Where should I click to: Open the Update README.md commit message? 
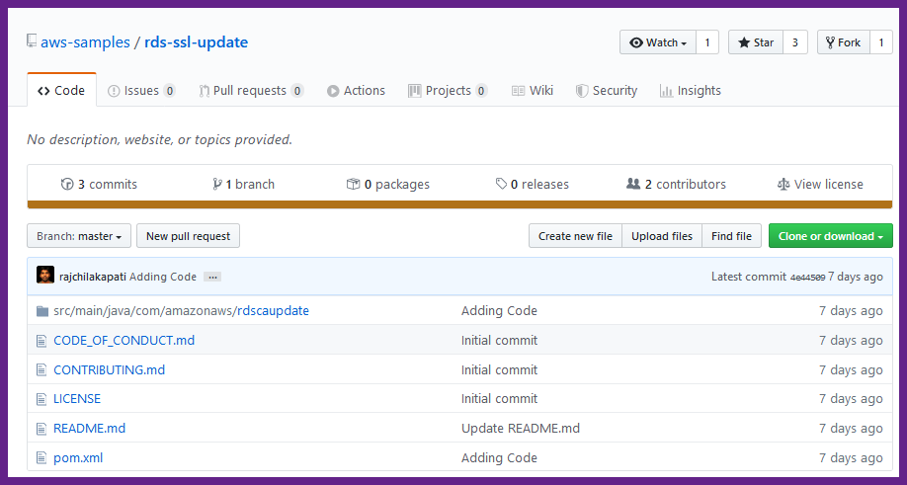521,429
